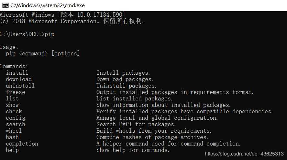Click the 'Search PyPI for packages.' description
This screenshot has width=287, height=160.
pyautogui.click(x=136, y=124)
